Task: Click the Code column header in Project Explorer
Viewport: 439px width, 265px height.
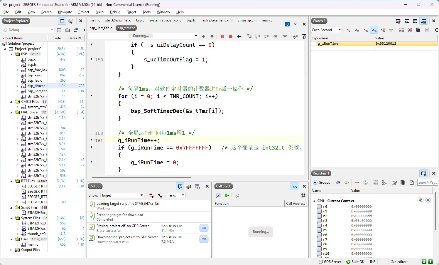Action: (x=57, y=38)
